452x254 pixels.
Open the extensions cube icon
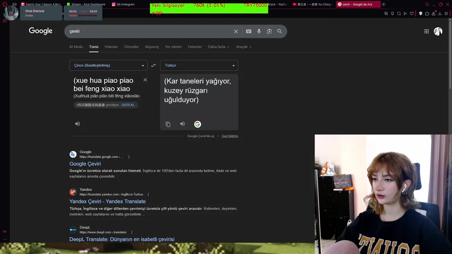pos(427,13)
